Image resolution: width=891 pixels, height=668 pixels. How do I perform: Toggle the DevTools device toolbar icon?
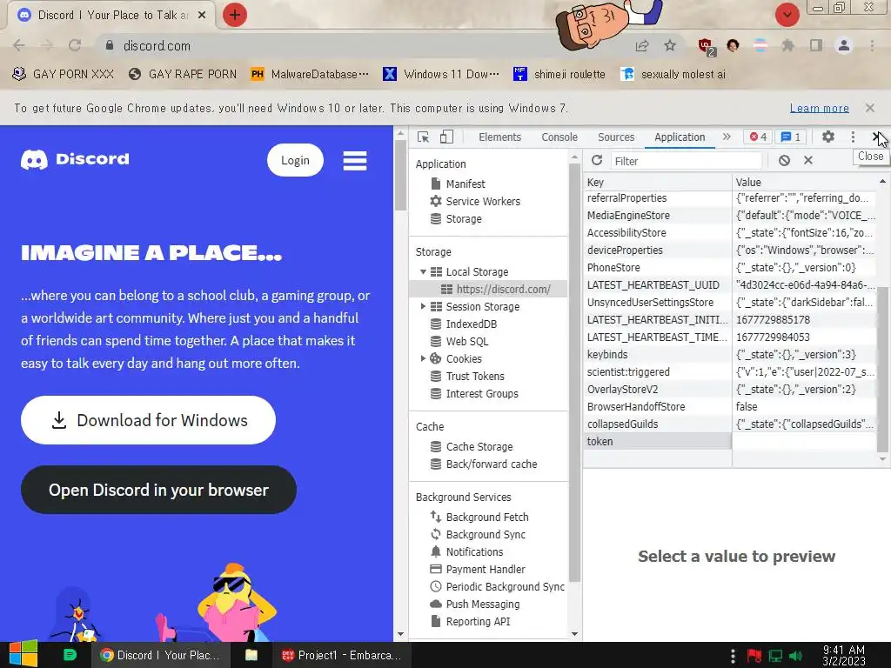coord(446,137)
